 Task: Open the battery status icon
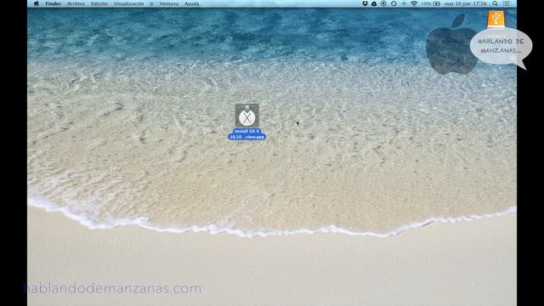click(x=436, y=3)
